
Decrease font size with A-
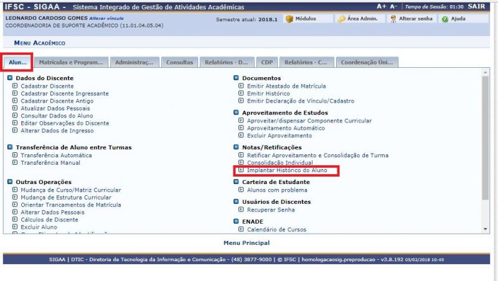393,6
